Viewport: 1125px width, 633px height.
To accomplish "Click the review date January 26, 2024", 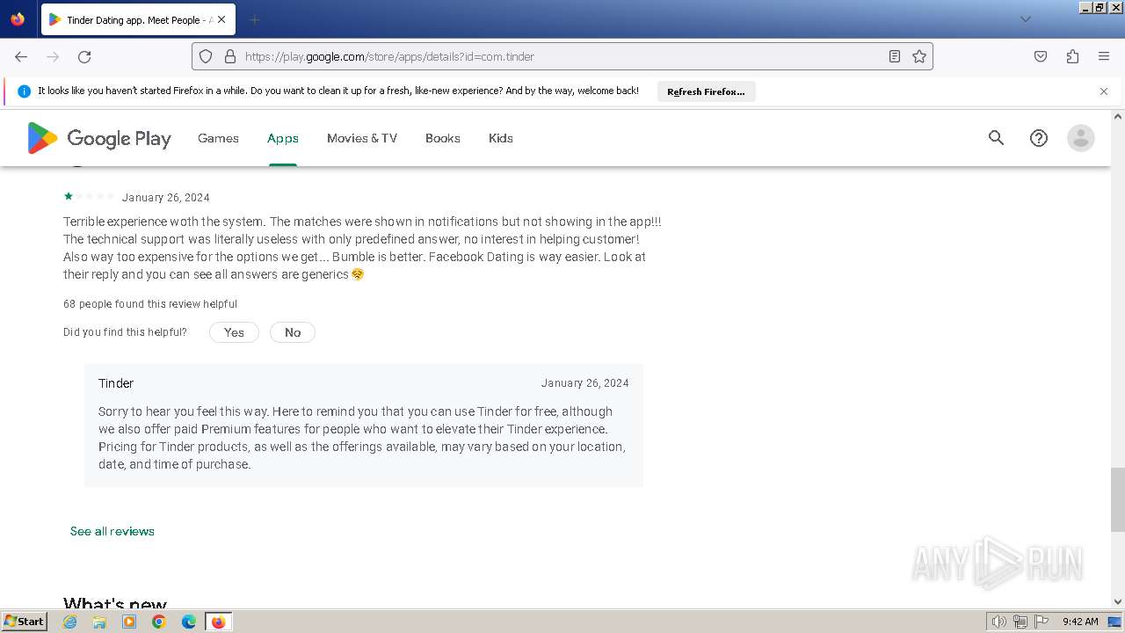I will click(166, 197).
